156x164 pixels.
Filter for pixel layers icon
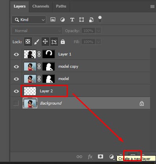click(x=53, y=19)
